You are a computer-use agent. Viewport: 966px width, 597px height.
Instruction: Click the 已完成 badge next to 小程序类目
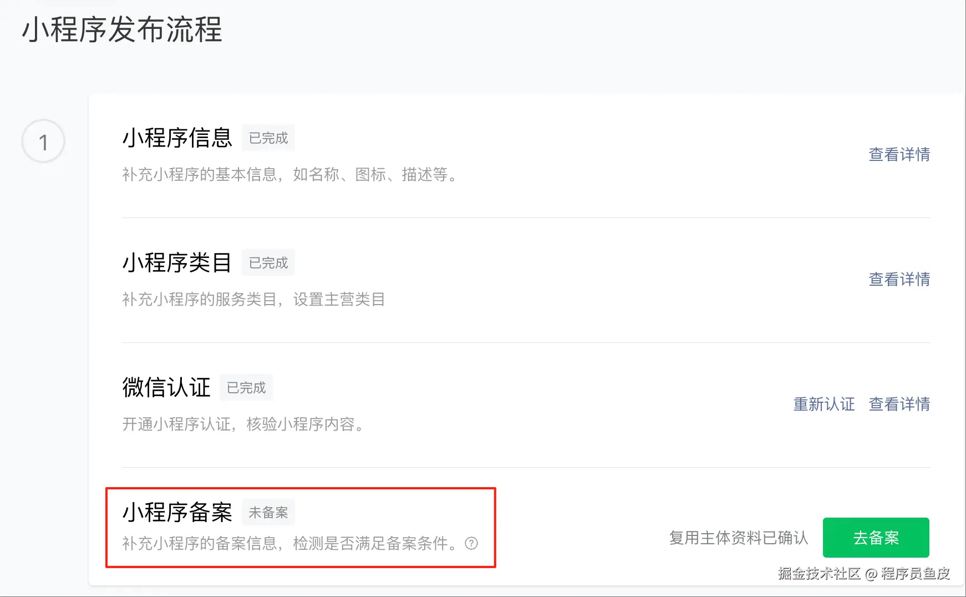click(268, 262)
